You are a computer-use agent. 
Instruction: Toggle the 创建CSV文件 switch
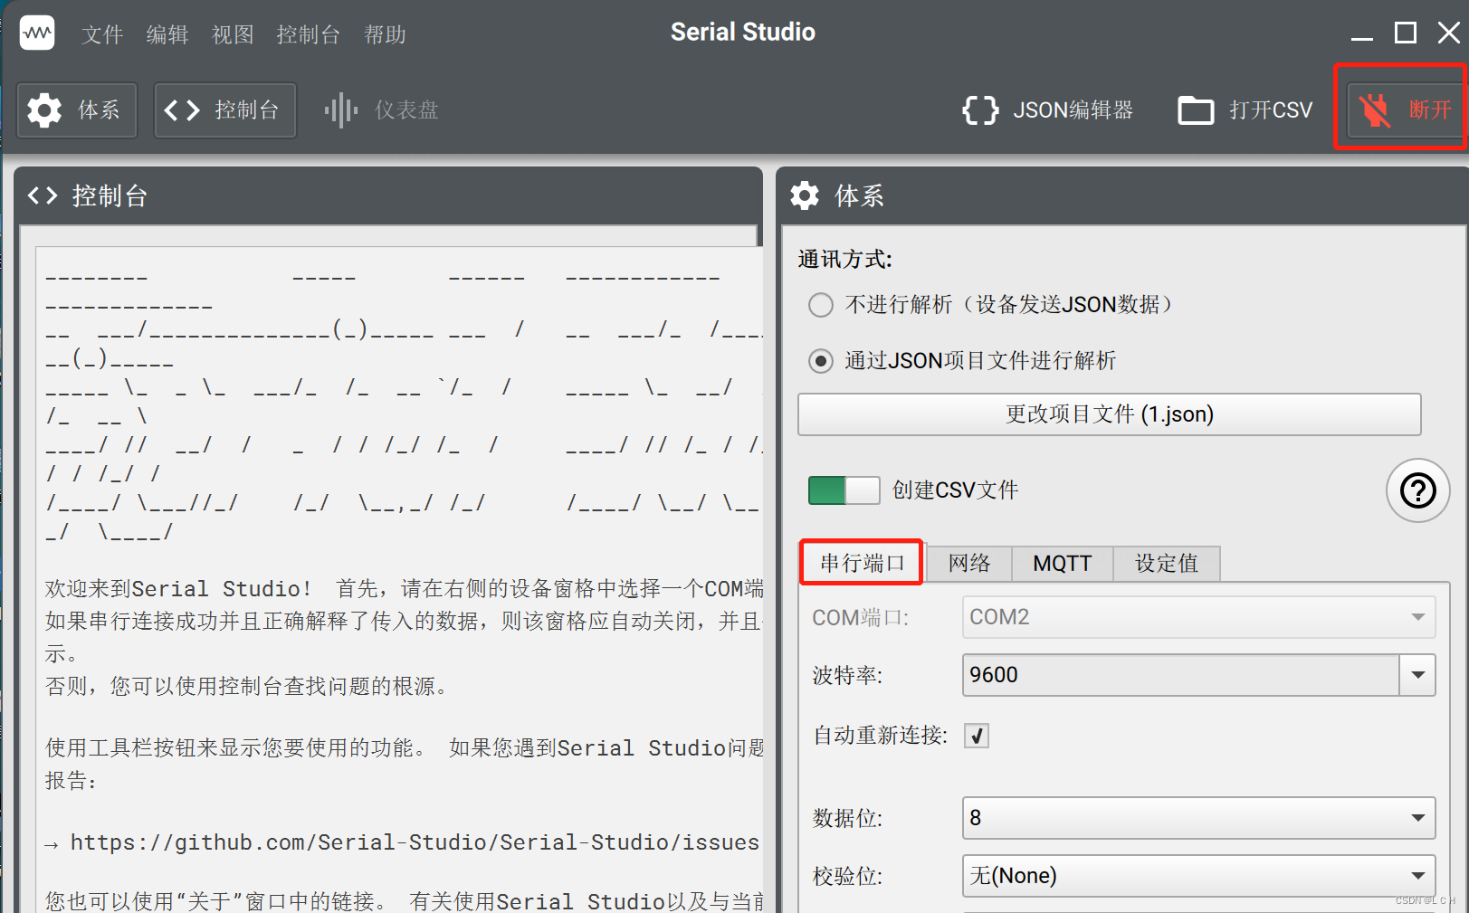pos(844,490)
